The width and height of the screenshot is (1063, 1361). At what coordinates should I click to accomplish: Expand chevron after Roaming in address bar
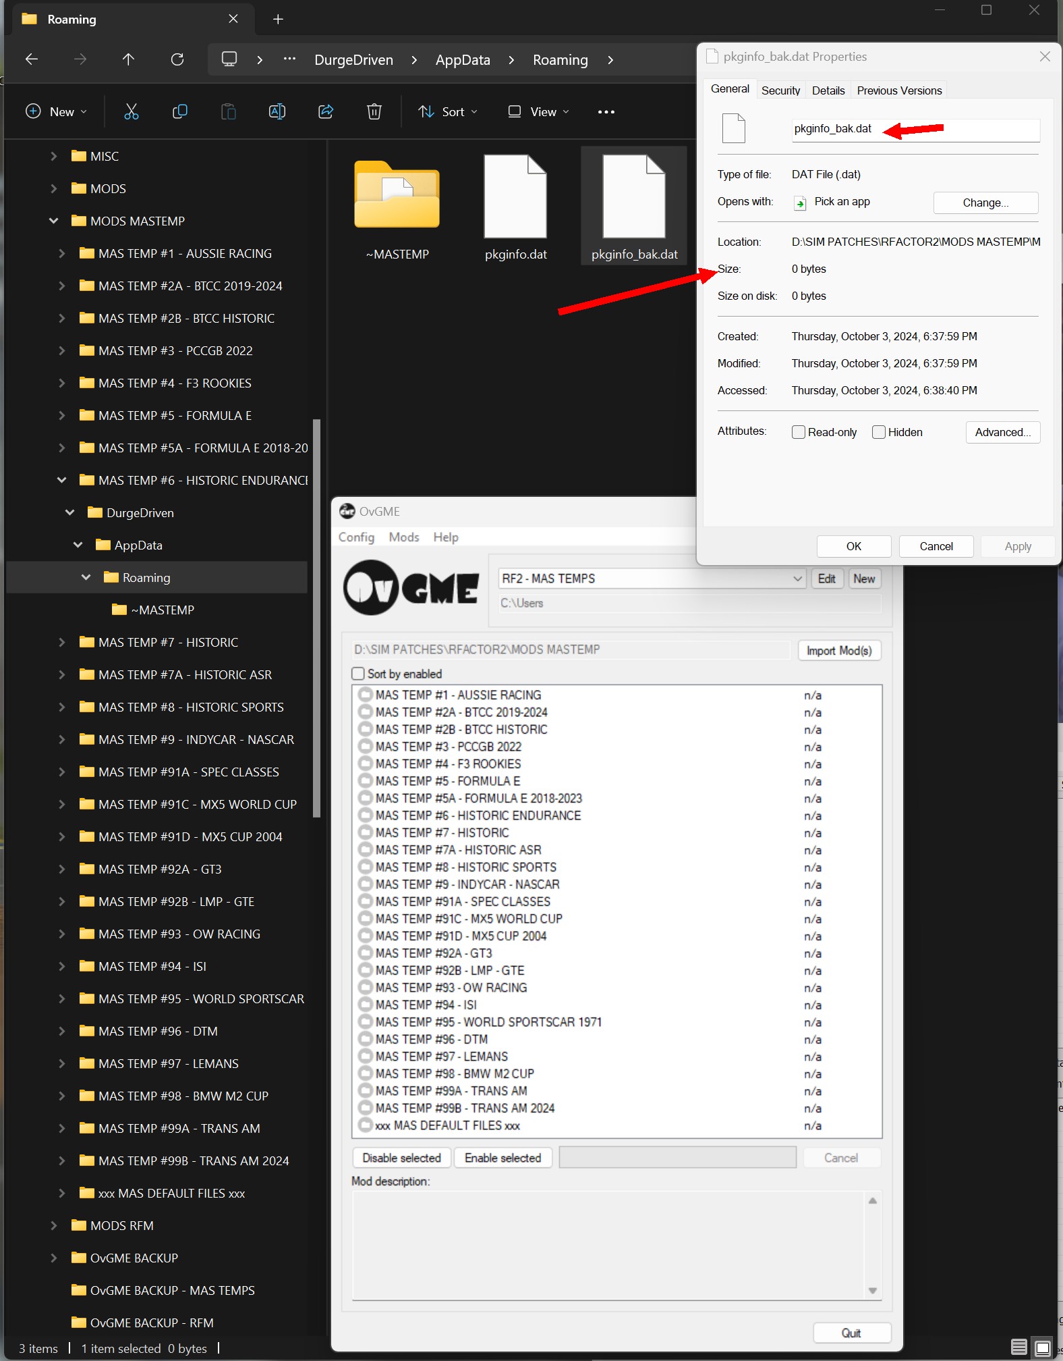click(x=610, y=59)
